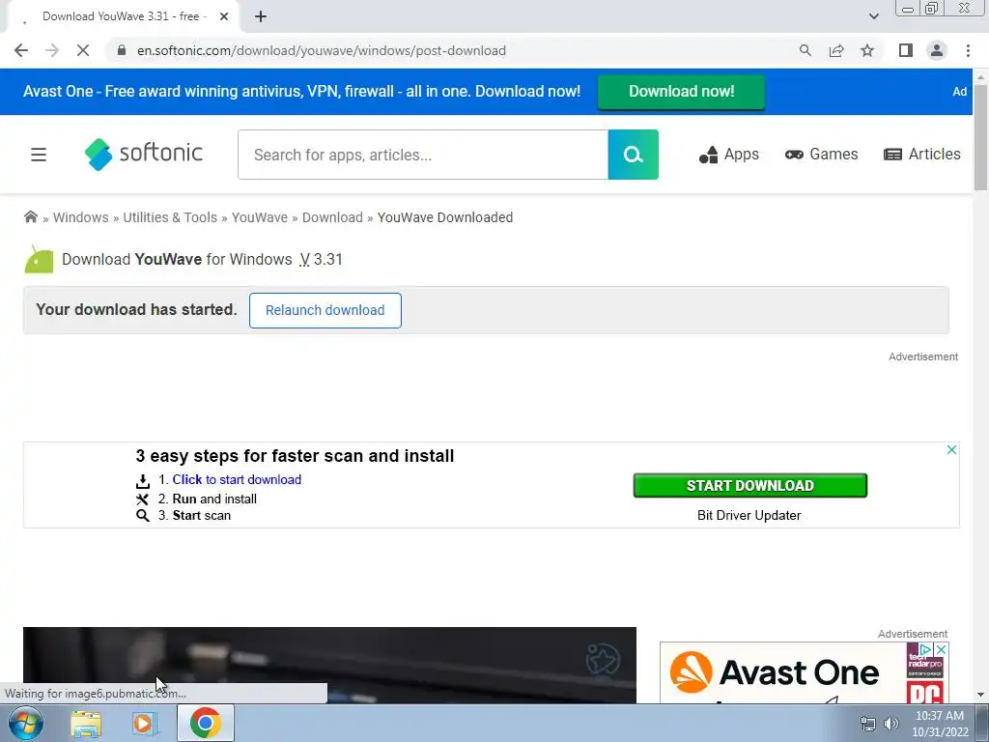
Task: Open Windows Media Player taskbar icon
Action: coord(144,723)
